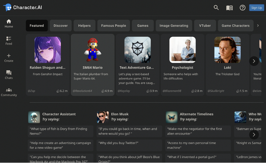Viewport: 266px width, 163px height.
Task: Click the Sign Up button
Action: (x=256, y=8)
